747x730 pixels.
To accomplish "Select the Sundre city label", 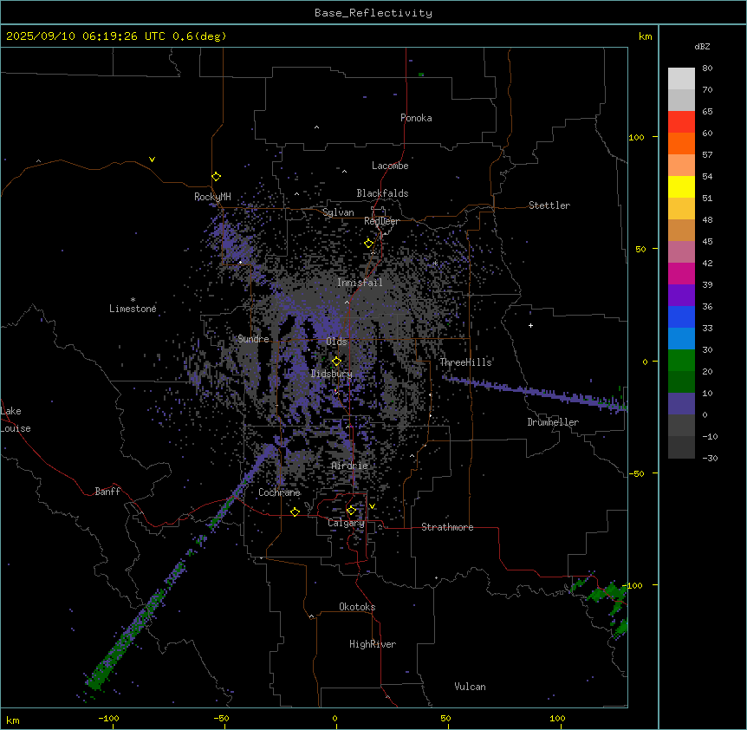I will click(x=253, y=339).
